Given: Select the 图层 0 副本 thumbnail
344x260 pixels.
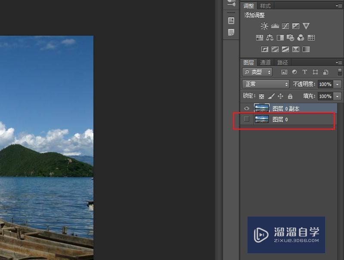Looking at the screenshot, I should [262, 108].
